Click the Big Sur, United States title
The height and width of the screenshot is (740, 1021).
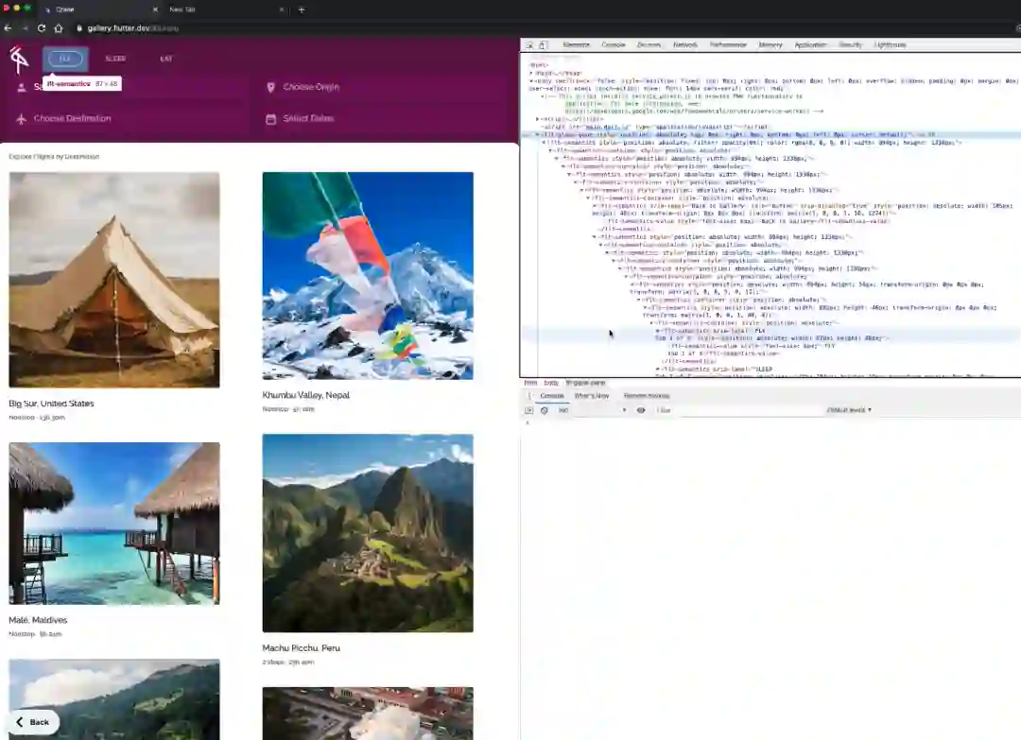51,404
